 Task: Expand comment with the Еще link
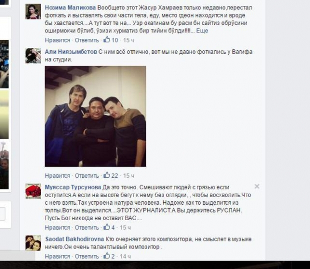click(202, 31)
